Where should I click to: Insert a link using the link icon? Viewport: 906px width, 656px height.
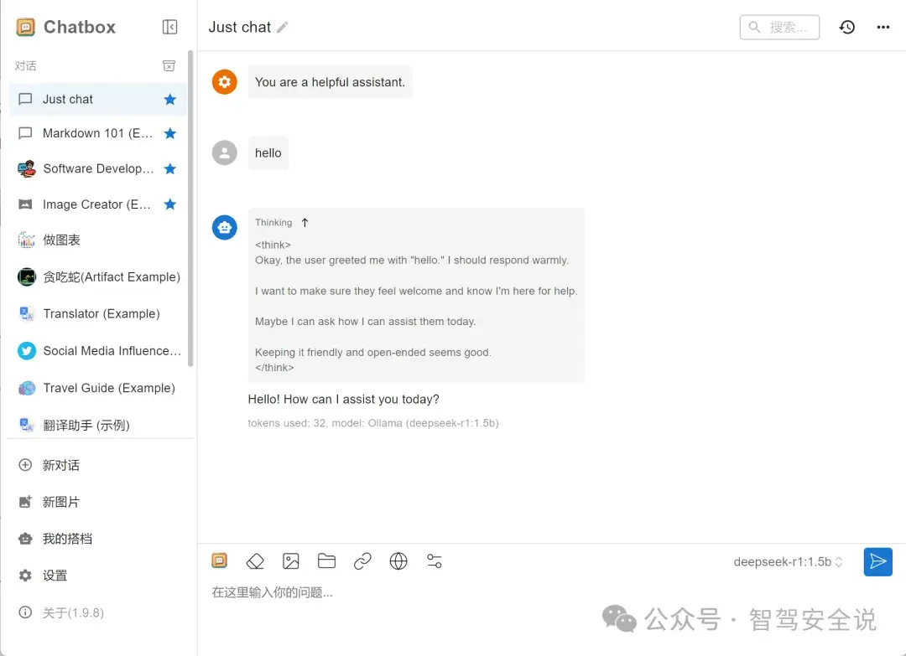click(x=362, y=561)
